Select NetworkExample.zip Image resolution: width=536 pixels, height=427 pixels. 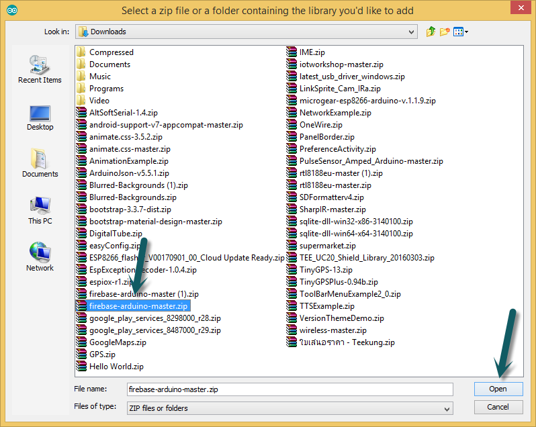pyautogui.click(x=329, y=112)
